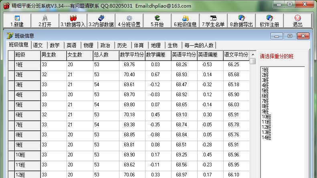Click the app icon in main title bar

pyautogui.click(x=6, y=6)
